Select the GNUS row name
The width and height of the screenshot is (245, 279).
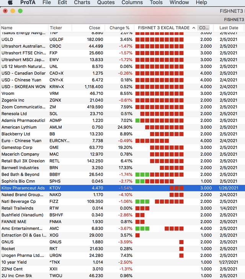pos(8,242)
